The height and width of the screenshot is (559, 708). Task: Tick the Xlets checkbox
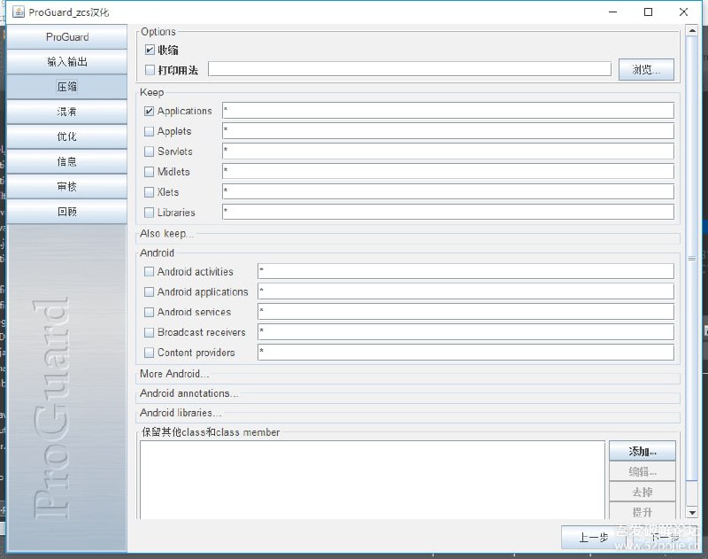pyautogui.click(x=149, y=192)
